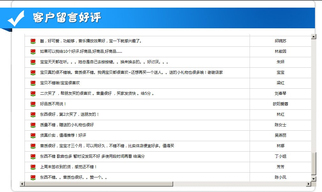Click flower icon in 宝贝不错哦 row
Screen dimensions: 322x192
click(33, 83)
